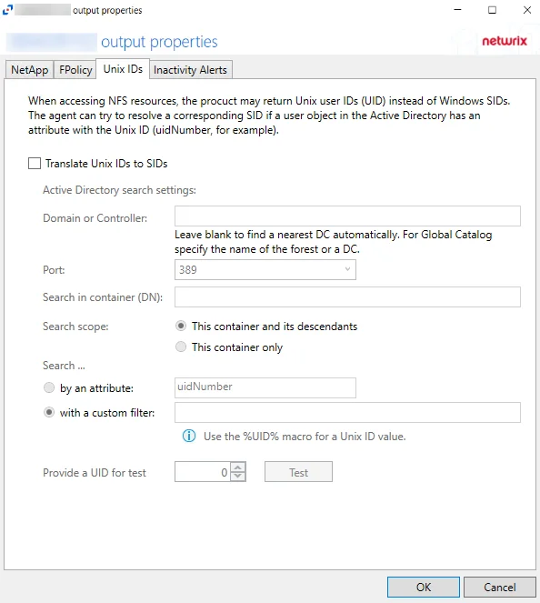Switch to the NetApp tab

30,70
